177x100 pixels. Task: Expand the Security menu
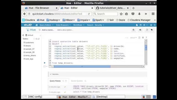coord(99,25)
